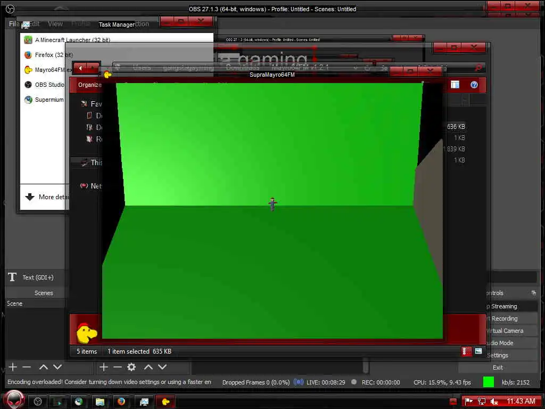Add a new scene with the Scenes plus icon
This screenshot has height=409, width=545.
pyautogui.click(x=13, y=367)
